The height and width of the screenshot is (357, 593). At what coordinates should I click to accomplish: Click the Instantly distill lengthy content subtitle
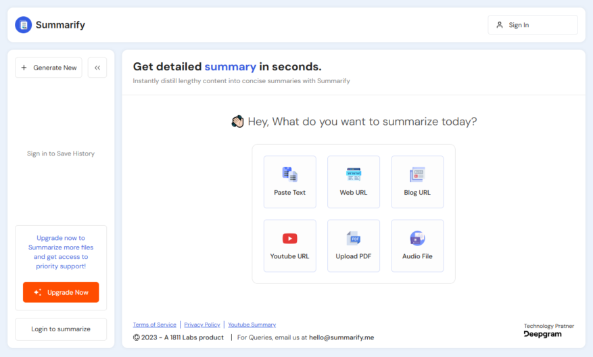(x=241, y=81)
